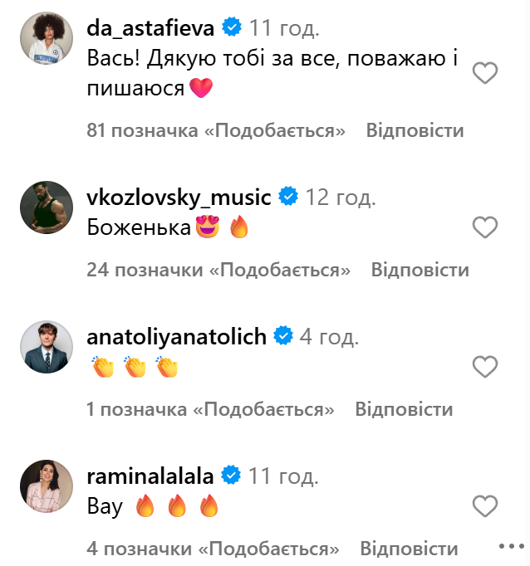Click raminalalala's profile photo
Image resolution: width=530 pixels, height=566 pixels.
[x=47, y=486]
